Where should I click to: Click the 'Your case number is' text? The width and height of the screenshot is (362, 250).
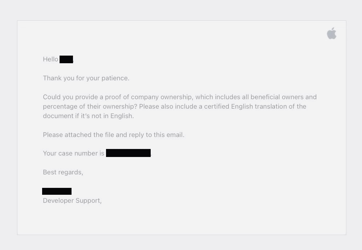click(73, 153)
